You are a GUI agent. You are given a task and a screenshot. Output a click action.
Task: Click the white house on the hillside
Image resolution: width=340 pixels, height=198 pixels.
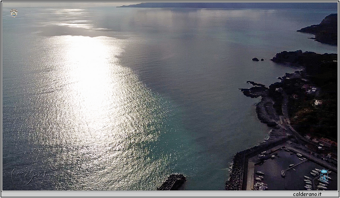click(318, 103)
